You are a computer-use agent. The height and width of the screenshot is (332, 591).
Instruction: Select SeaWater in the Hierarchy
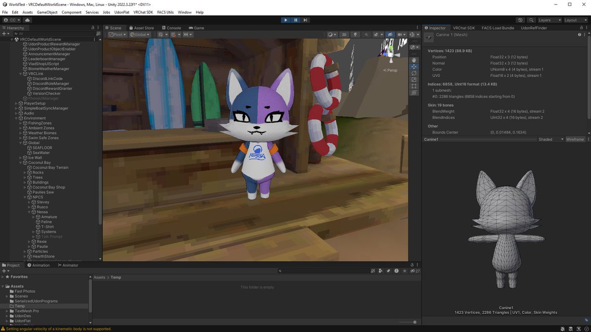(41, 153)
